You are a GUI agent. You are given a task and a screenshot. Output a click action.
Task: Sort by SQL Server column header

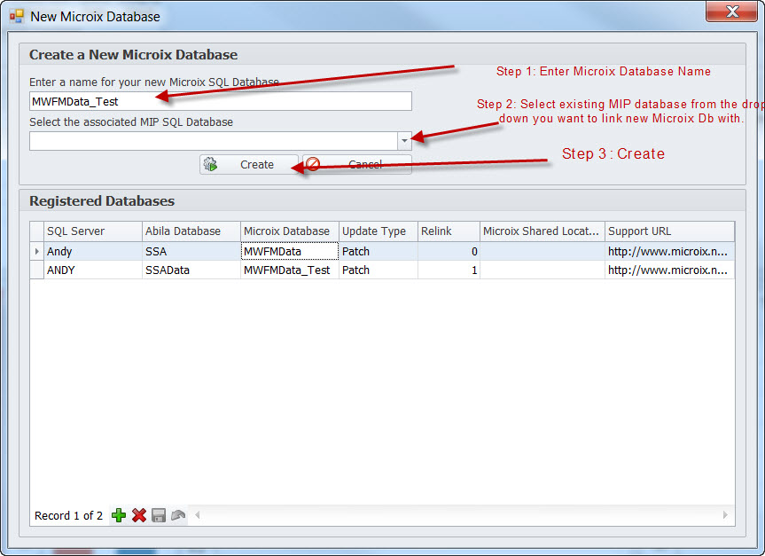tap(93, 231)
